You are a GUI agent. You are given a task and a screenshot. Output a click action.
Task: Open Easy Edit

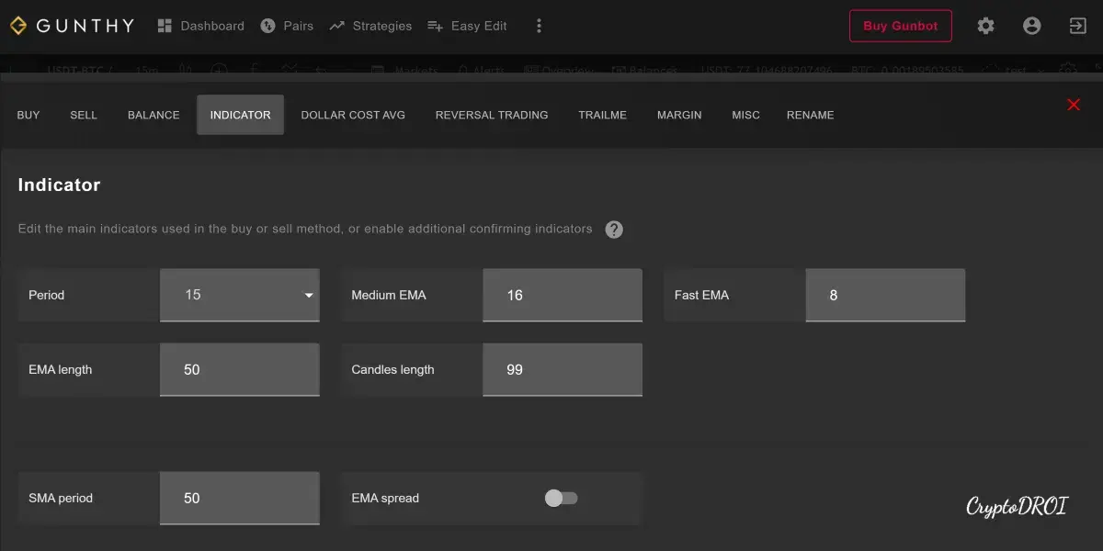tap(467, 26)
